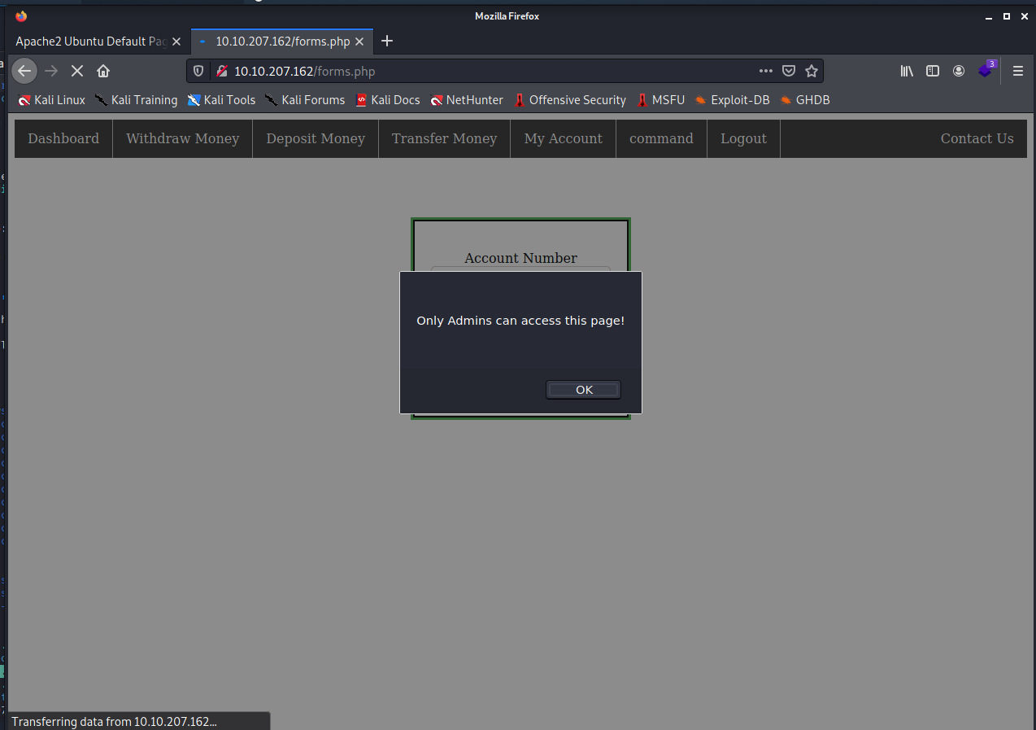Open a new tab

click(x=387, y=41)
